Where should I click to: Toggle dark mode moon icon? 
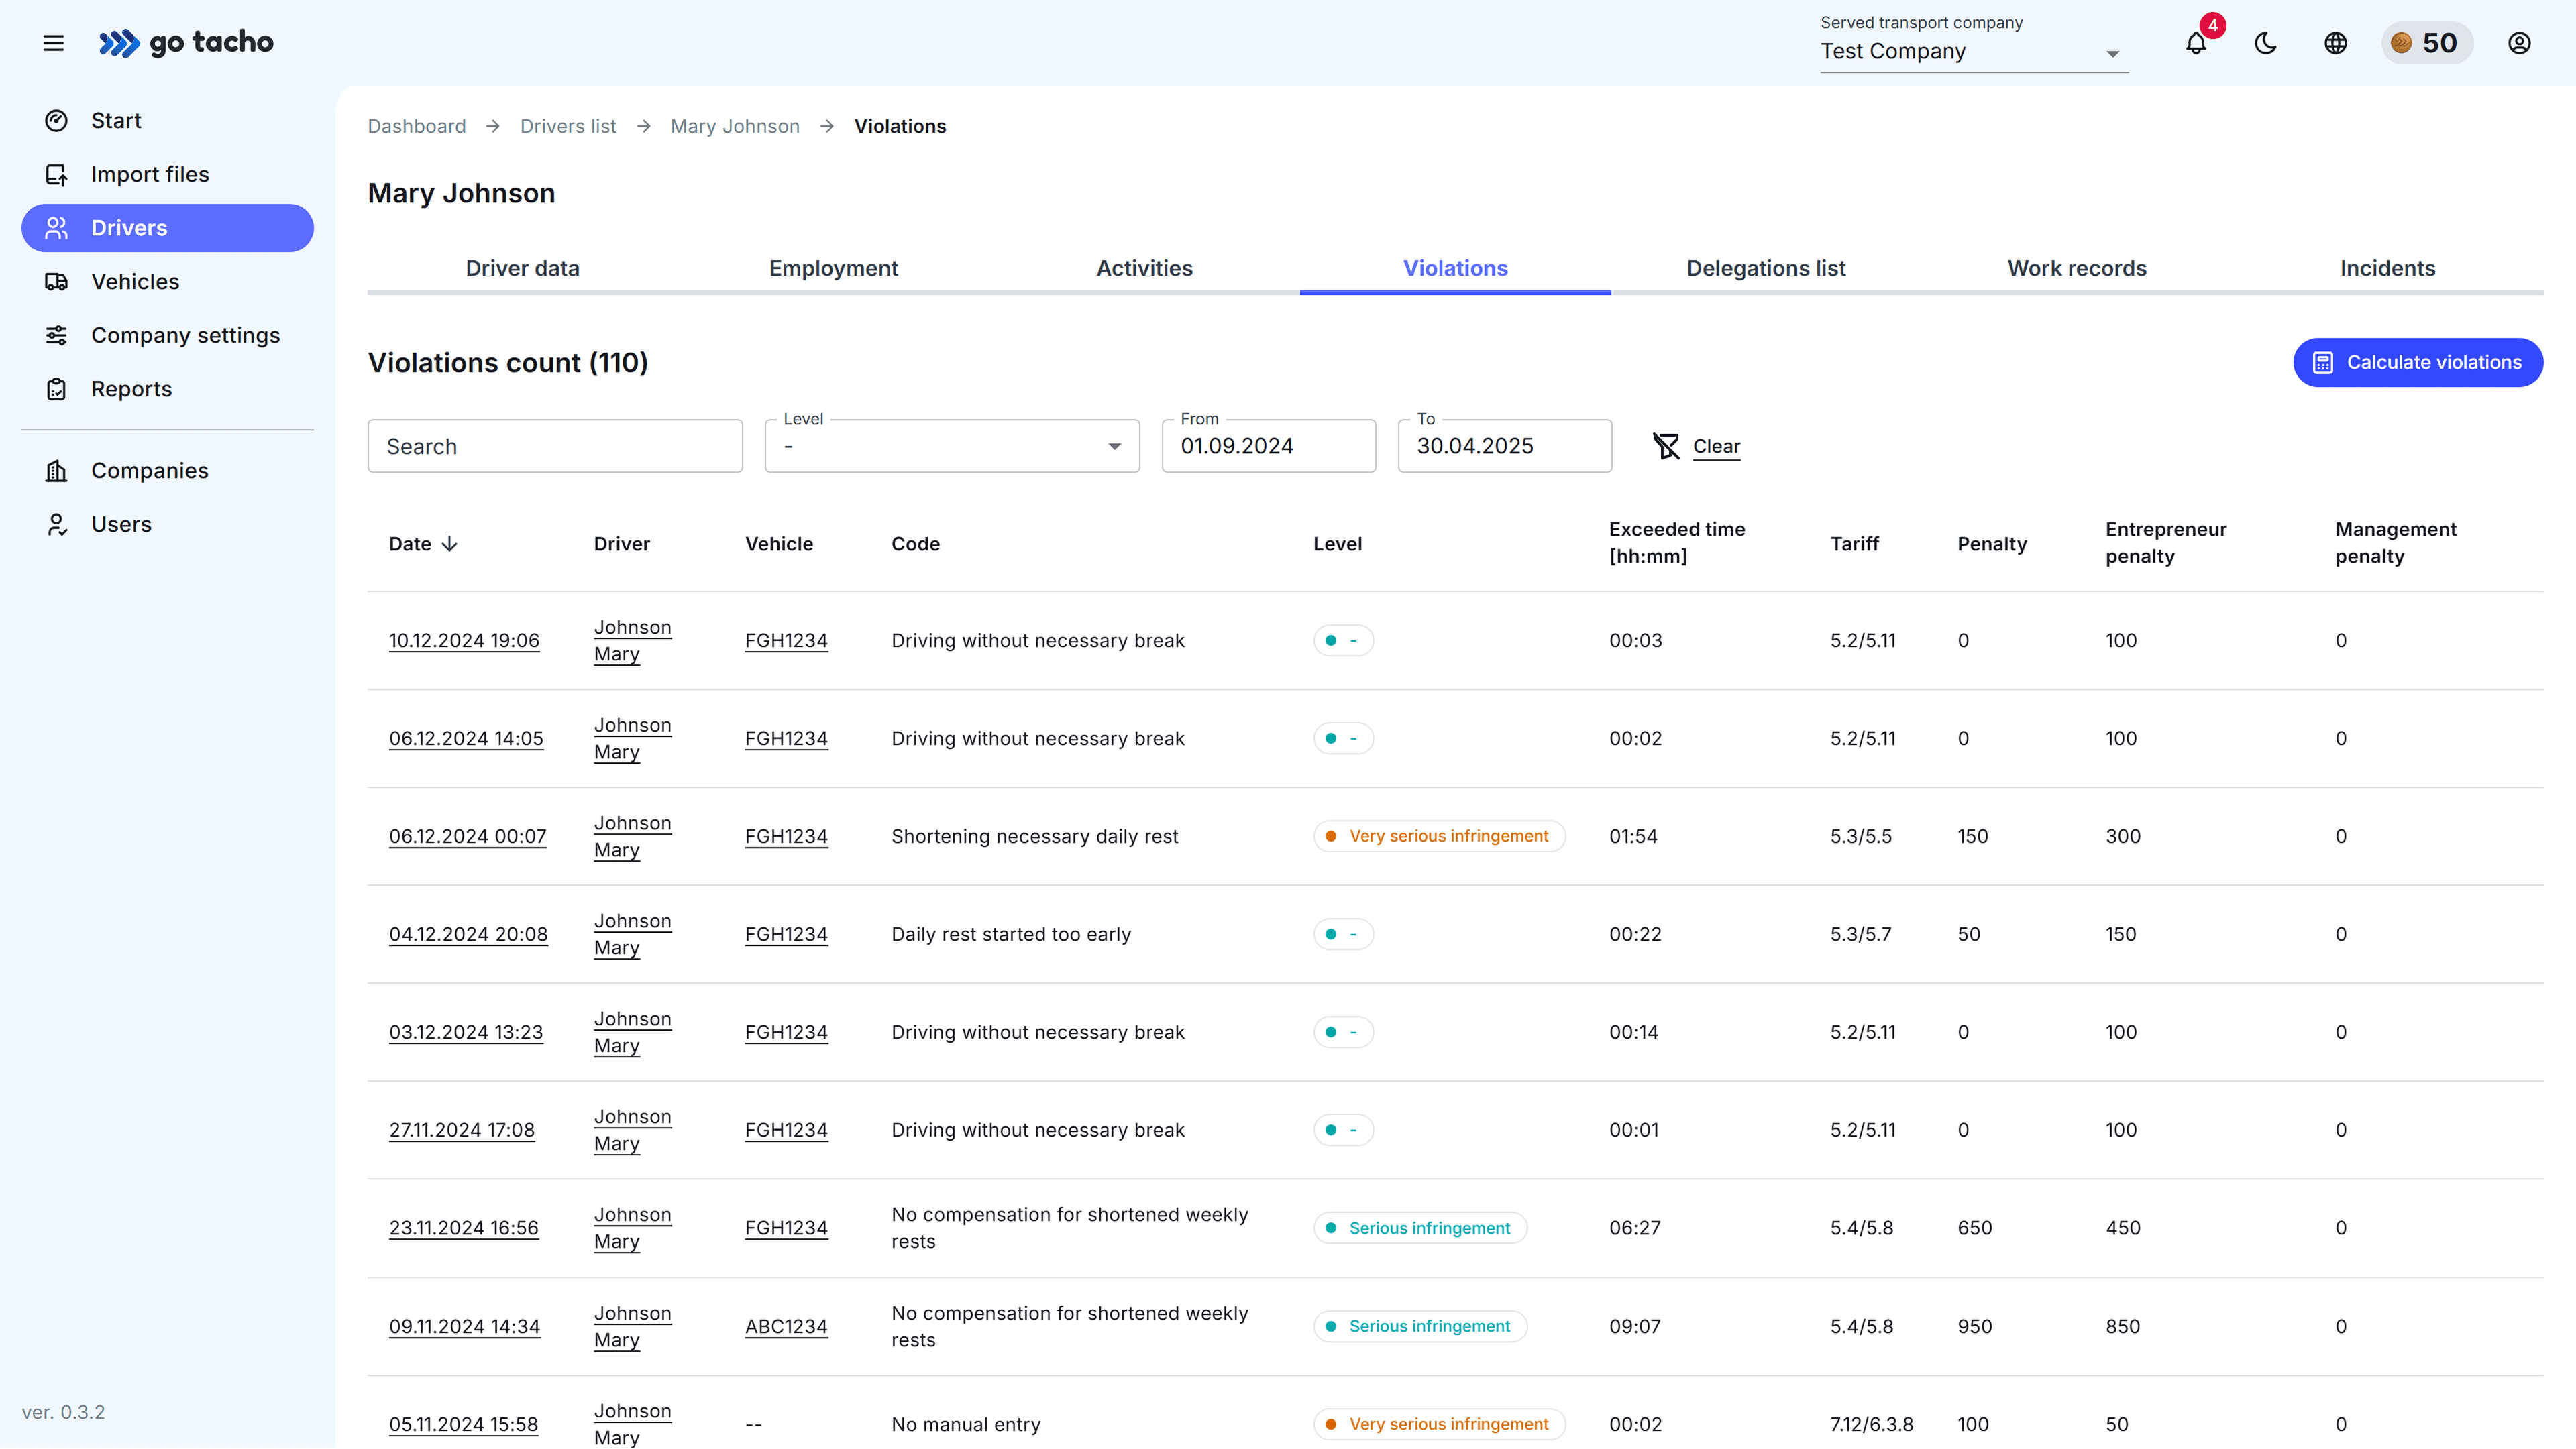tap(2266, 43)
